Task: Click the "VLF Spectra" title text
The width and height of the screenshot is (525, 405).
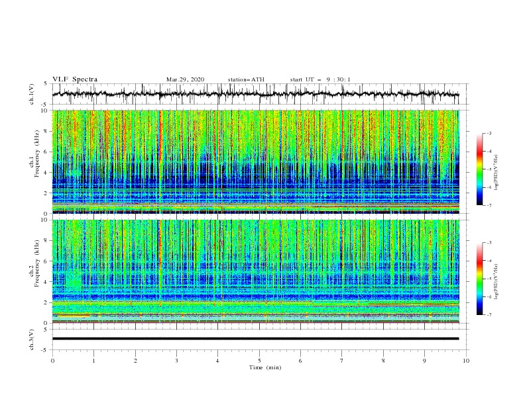Action: (x=75, y=79)
